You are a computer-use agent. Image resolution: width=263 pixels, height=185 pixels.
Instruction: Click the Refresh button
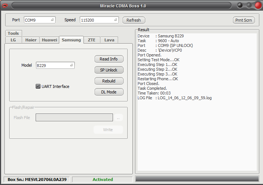134,20
